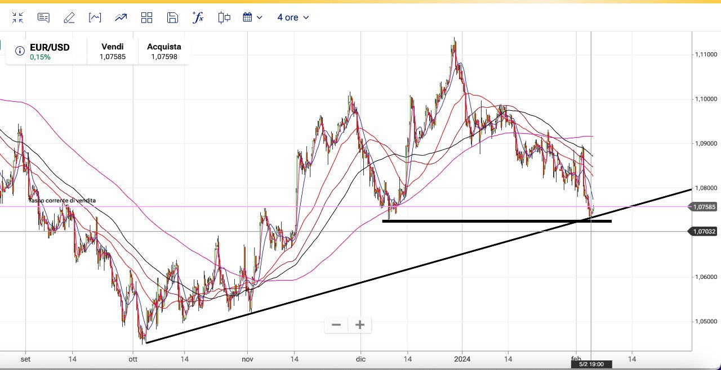Select the EUR/USD instrument name
The height and width of the screenshot is (370, 721).
click(50, 47)
